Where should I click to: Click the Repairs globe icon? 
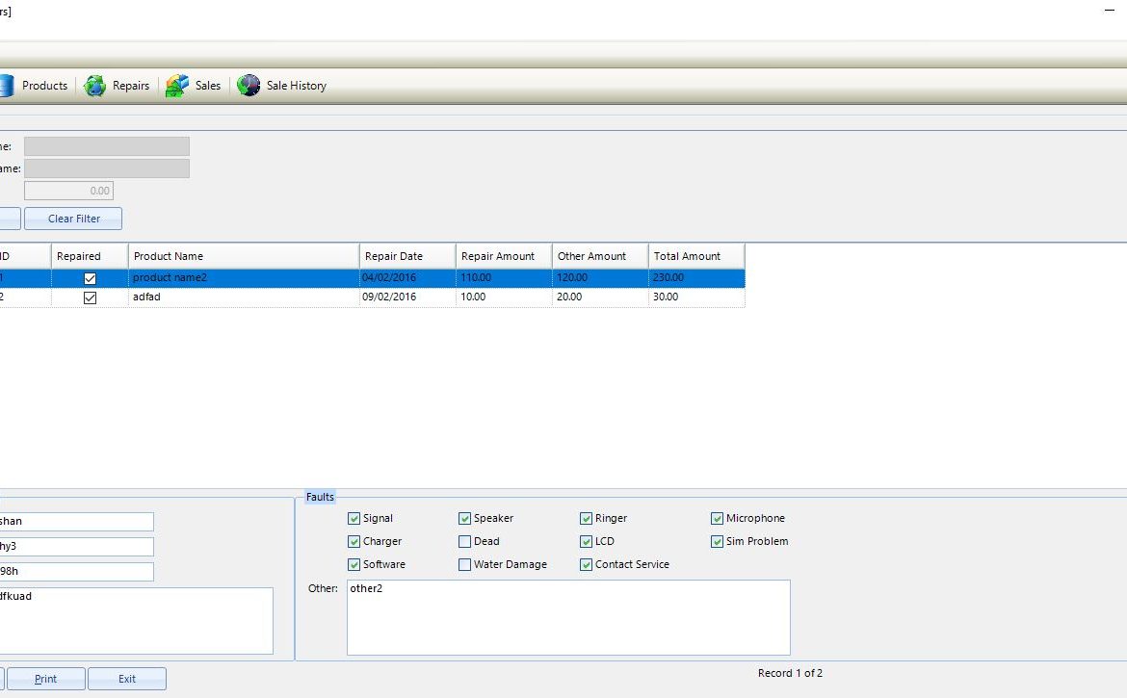95,86
